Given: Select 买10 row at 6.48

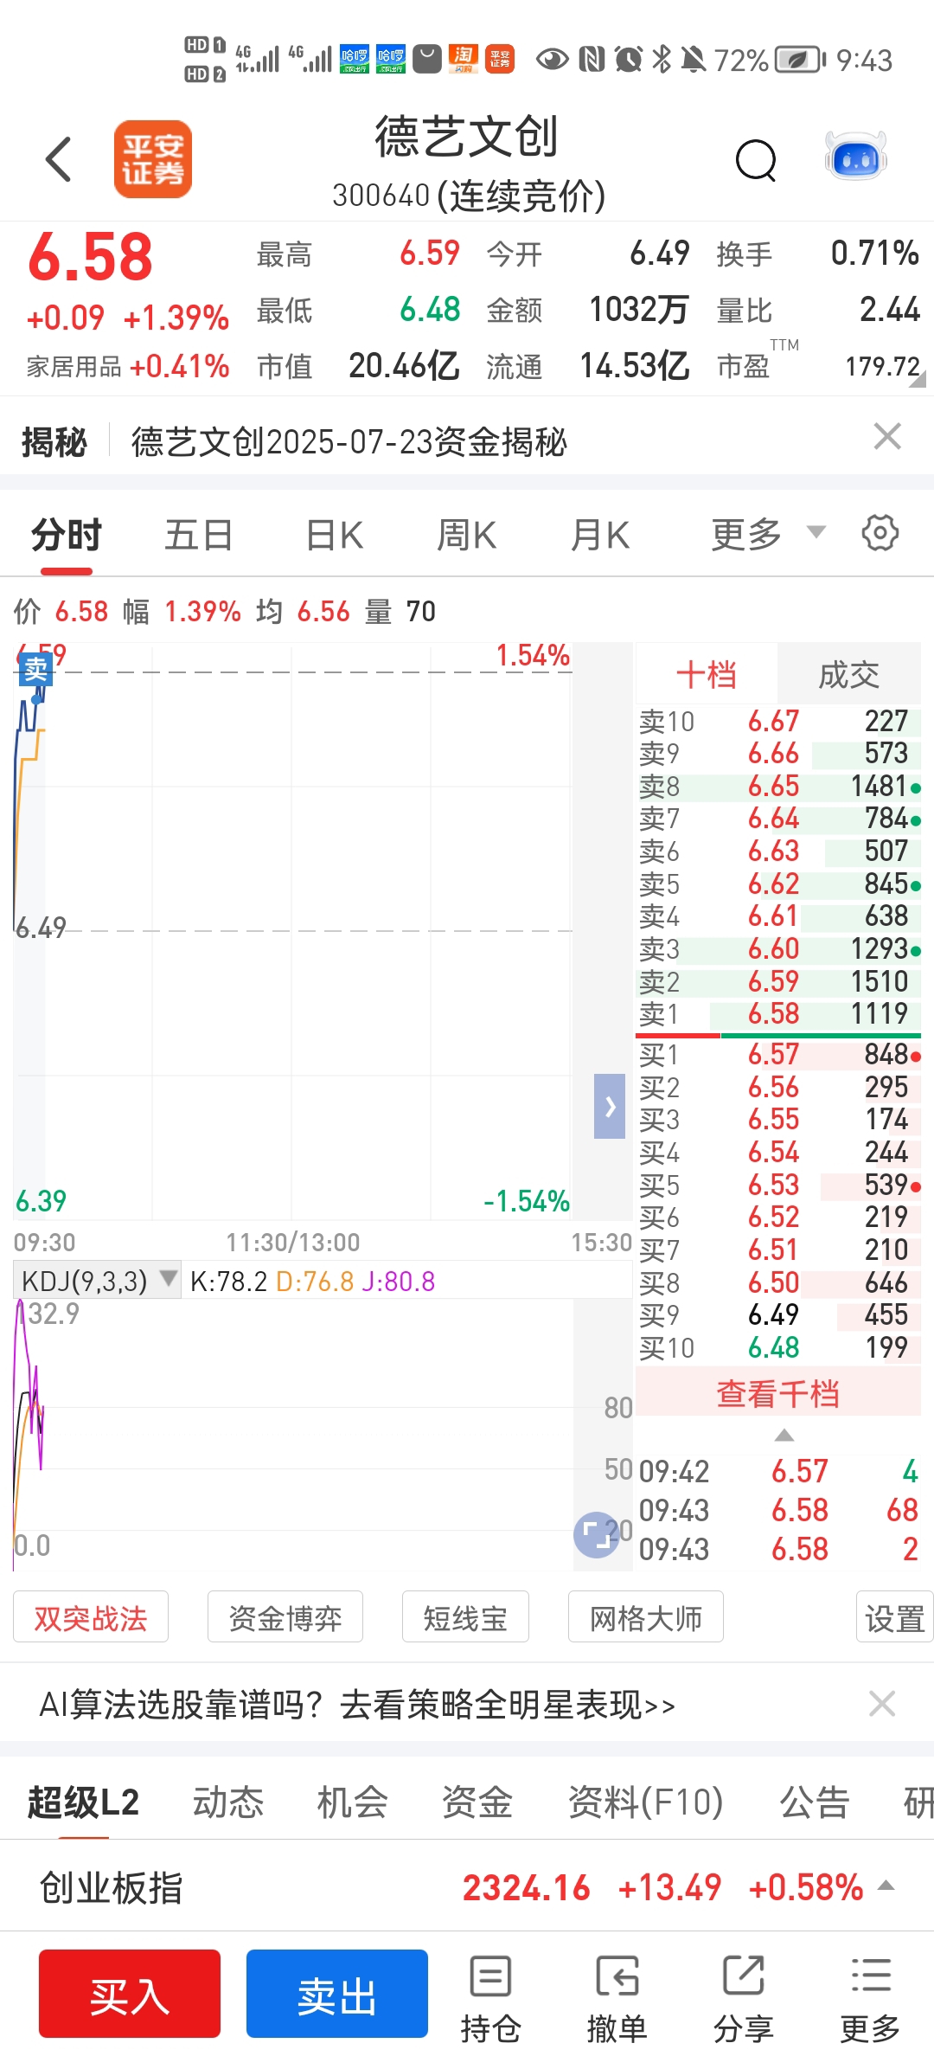Looking at the screenshot, I should (778, 1347).
